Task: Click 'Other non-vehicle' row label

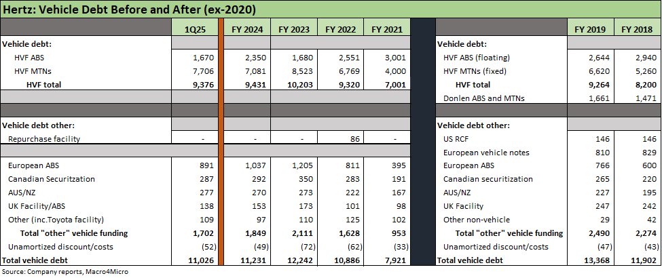Action: click(477, 220)
